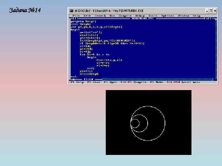This screenshot has height=166, width=222.
Task: Click Alt+F10 Local menu in status line
Action: click(x=183, y=82)
